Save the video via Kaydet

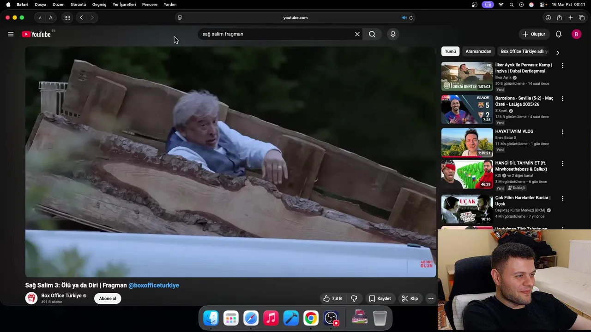point(380,298)
